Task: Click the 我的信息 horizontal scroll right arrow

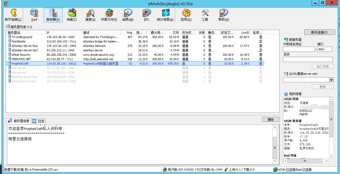Action: pos(327,161)
